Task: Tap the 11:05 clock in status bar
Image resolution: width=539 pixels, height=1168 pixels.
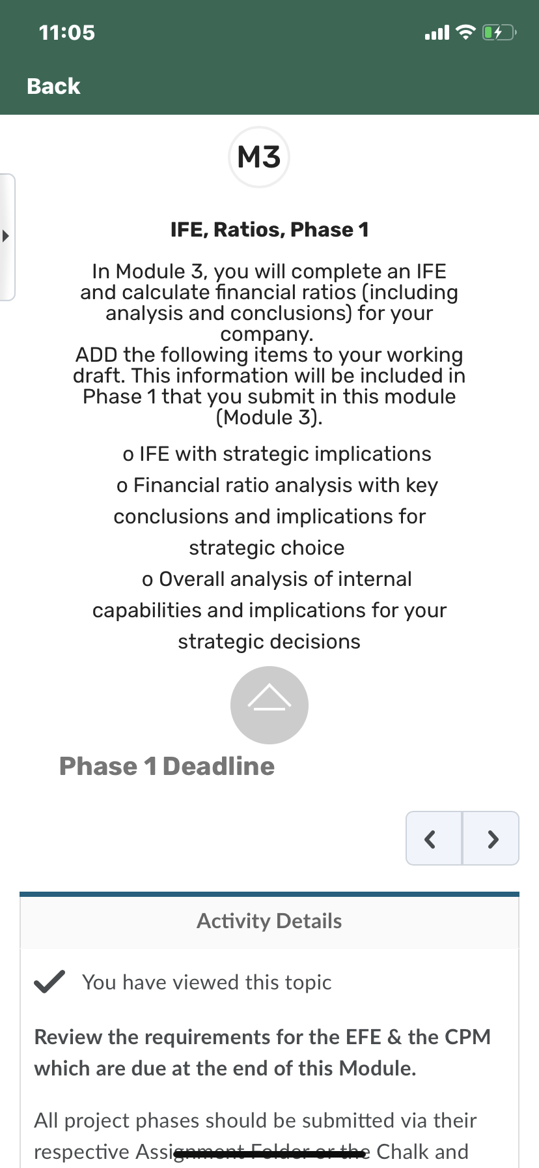Action: (x=67, y=32)
